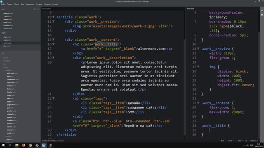Open form.scss in the file tree
The height and width of the screenshot is (148, 264).
click(x=11, y=89)
